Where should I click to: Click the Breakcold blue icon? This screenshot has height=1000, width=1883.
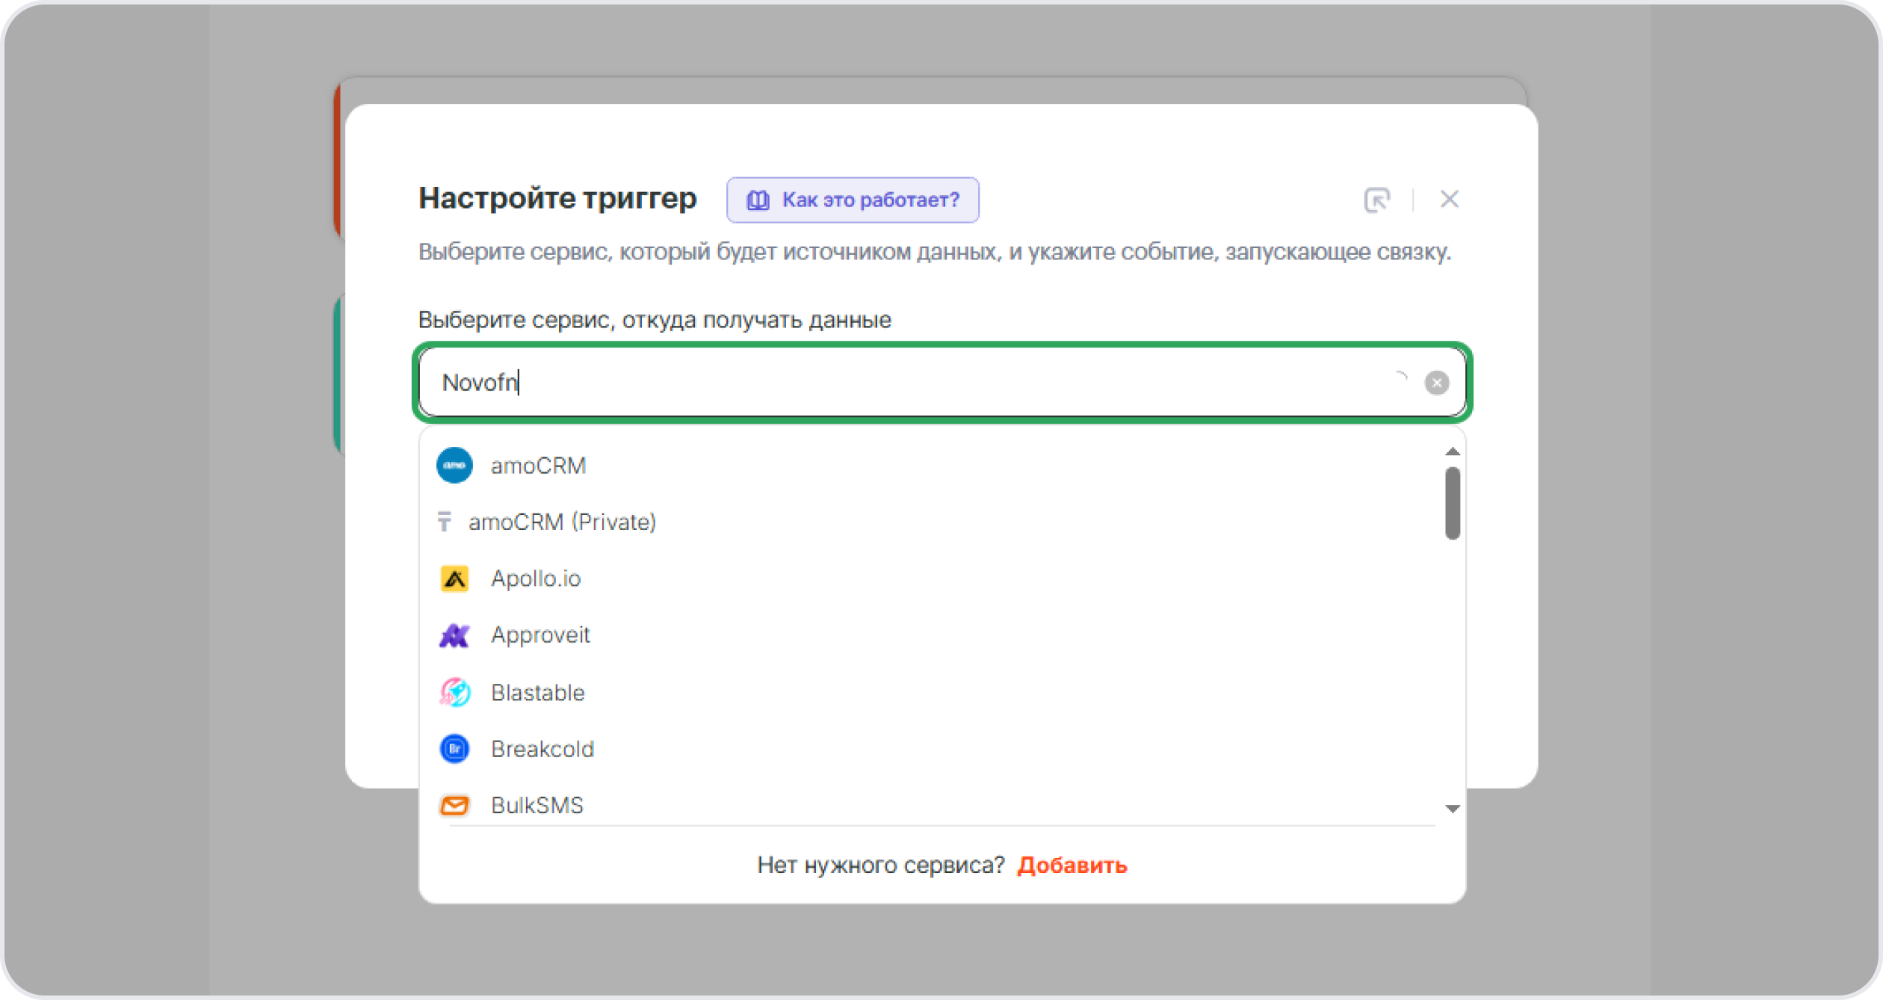pos(454,749)
